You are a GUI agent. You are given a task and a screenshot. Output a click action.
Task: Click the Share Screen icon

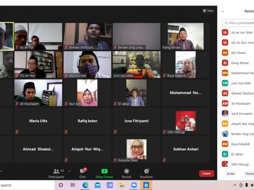[104, 172]
